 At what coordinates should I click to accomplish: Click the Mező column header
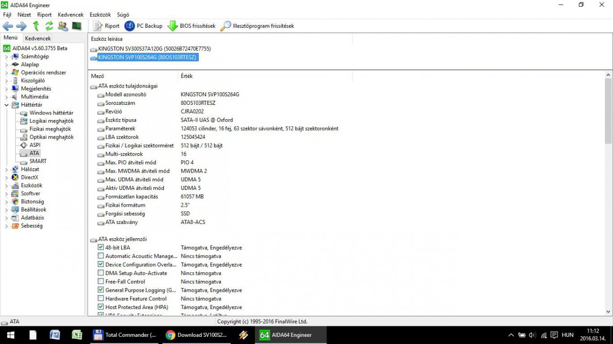[133, 76]
